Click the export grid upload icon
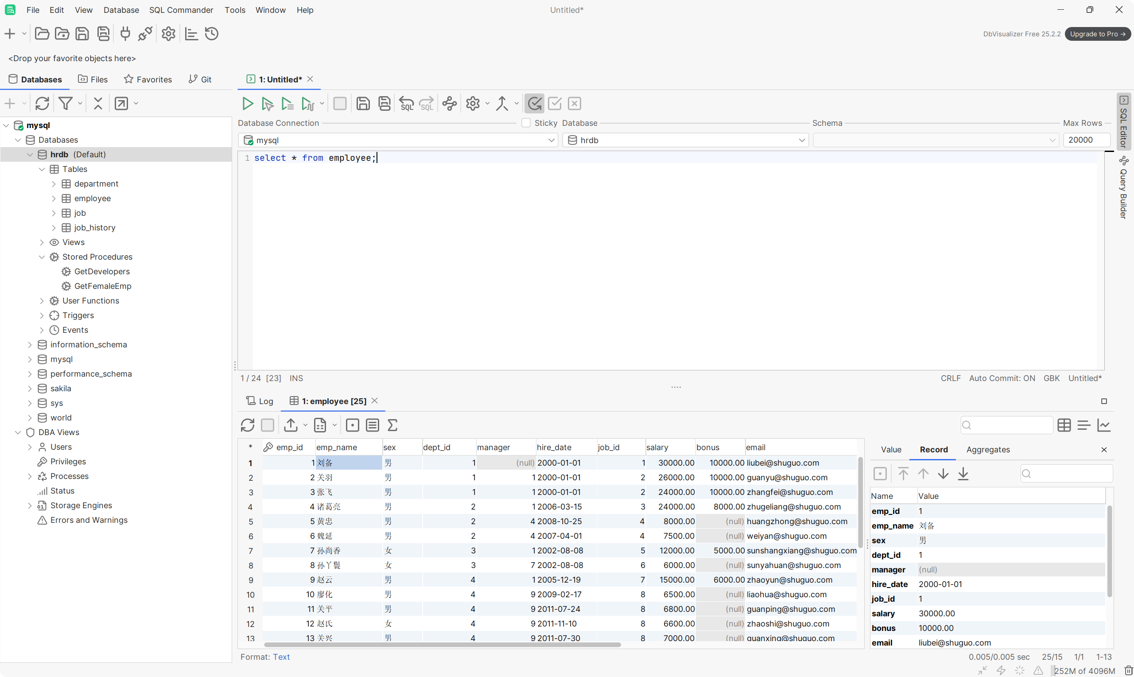The height and width of the screenshot is (677, 1134). pyautogui.click(x=291, y=425)
